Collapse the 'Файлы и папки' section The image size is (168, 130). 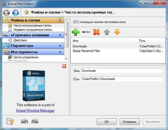(60, 20)
